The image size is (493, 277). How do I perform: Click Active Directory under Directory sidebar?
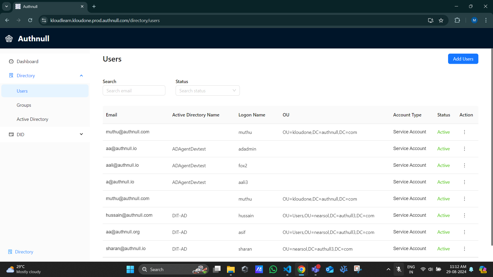pyautogui.click(x=32, y=119)
